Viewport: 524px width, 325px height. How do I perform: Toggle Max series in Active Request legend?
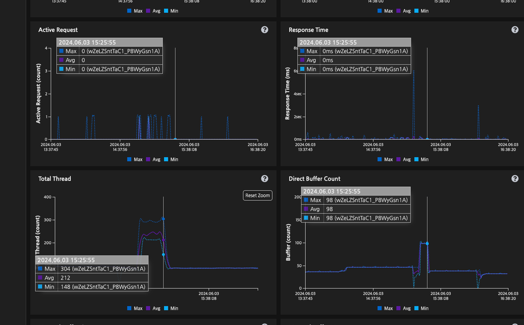135,160
